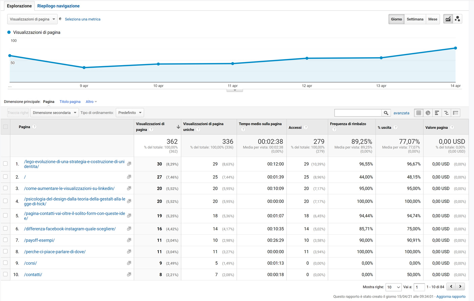Screen dimensions: 474x301
Task: Open perche-ci-piace-parlare external link icon
Action: 129,252
